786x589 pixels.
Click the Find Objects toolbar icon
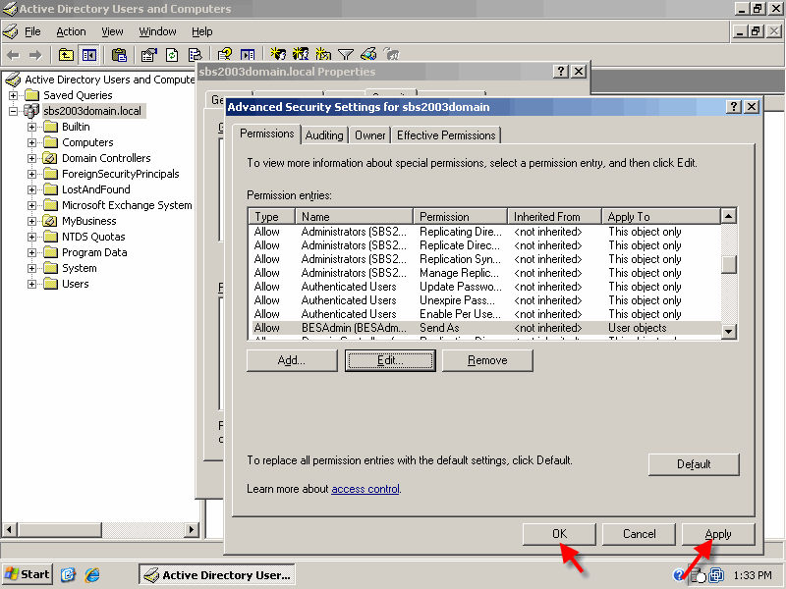(368, 54)
